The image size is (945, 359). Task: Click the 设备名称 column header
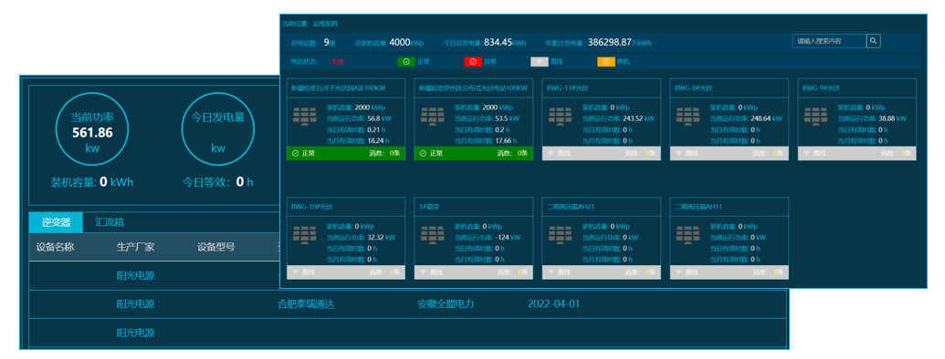click(56, 247)
